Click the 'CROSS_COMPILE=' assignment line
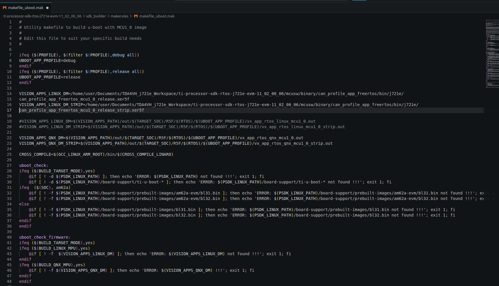Viewport: 499px width, 286px height. point(96,155)
